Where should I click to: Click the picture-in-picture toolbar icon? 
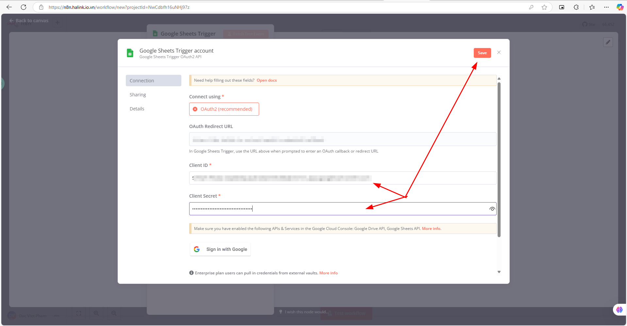[x=562, y=7]
